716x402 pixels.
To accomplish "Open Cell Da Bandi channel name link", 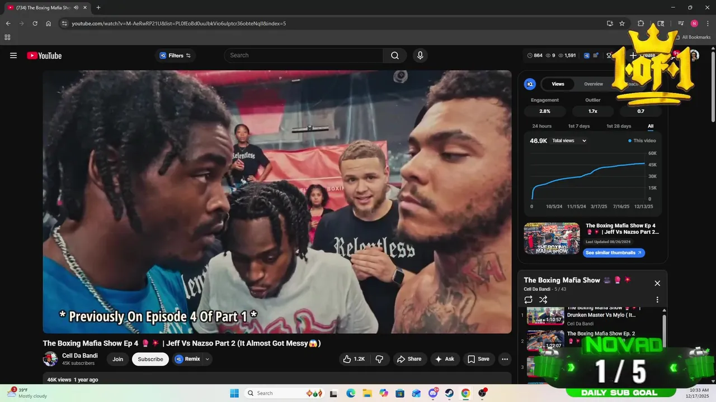I will pos(80,356).
